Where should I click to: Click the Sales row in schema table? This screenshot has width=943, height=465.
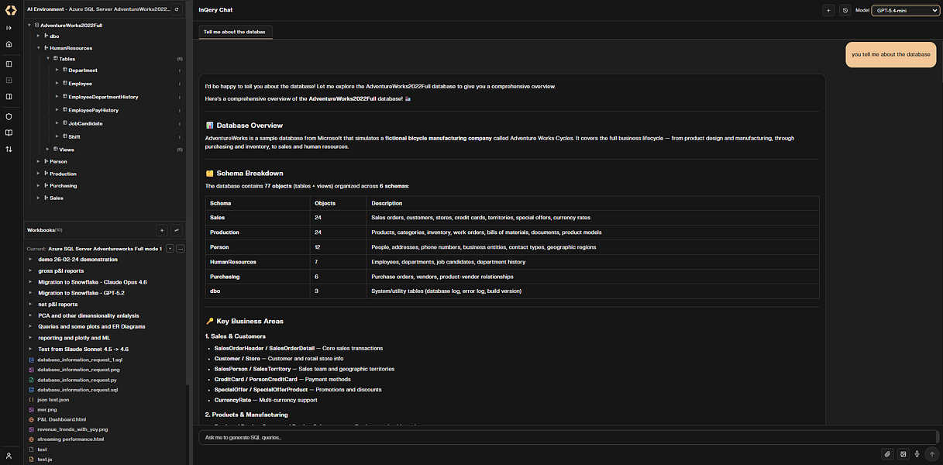point(512,218)
